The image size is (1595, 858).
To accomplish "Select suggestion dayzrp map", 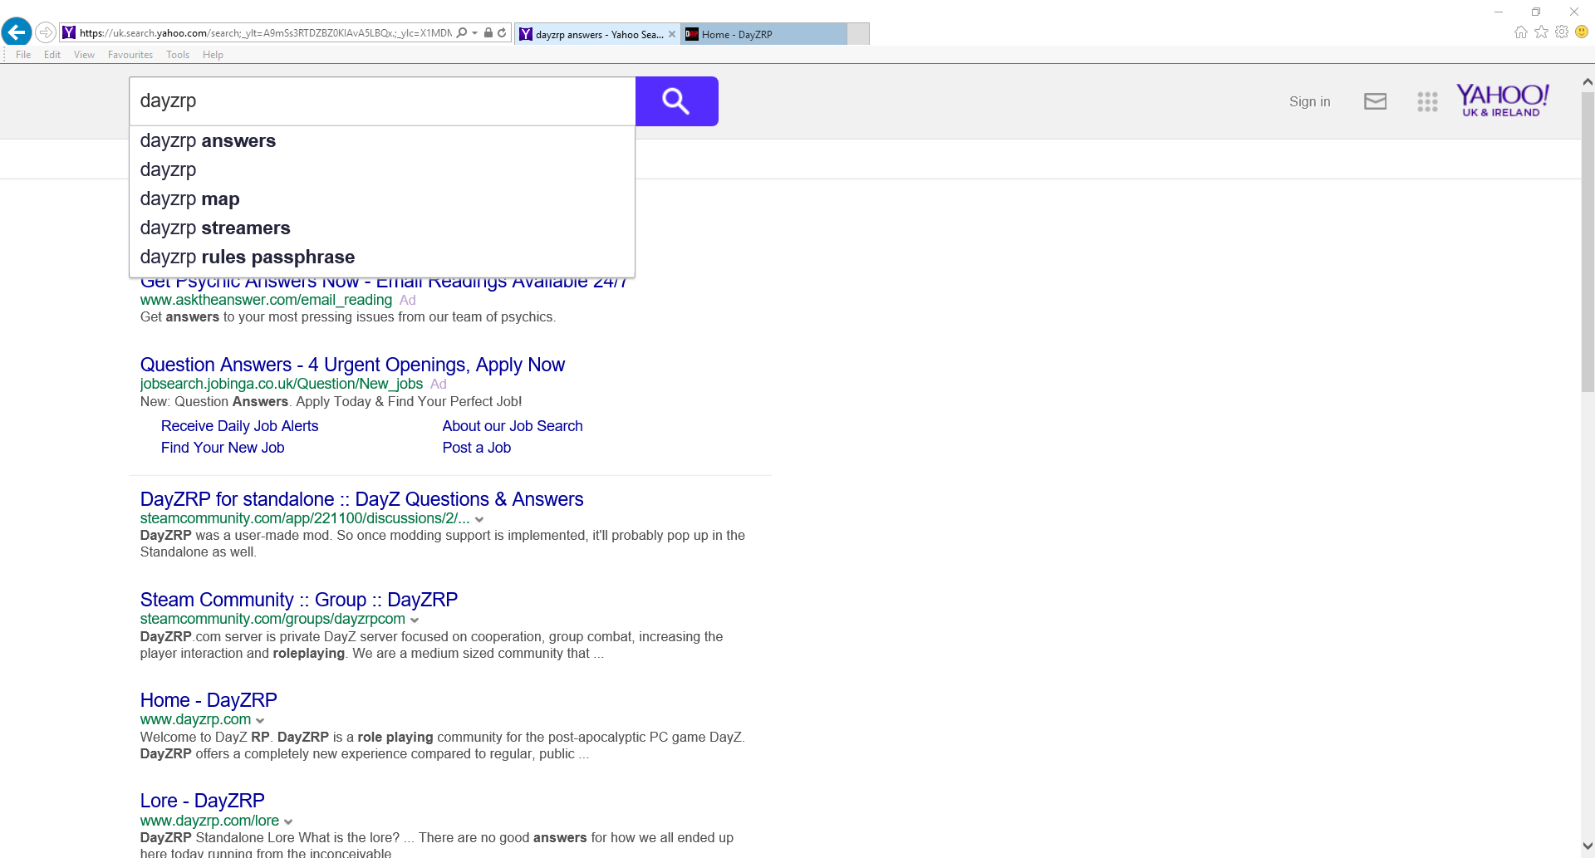I will click(x=382, y=199).
